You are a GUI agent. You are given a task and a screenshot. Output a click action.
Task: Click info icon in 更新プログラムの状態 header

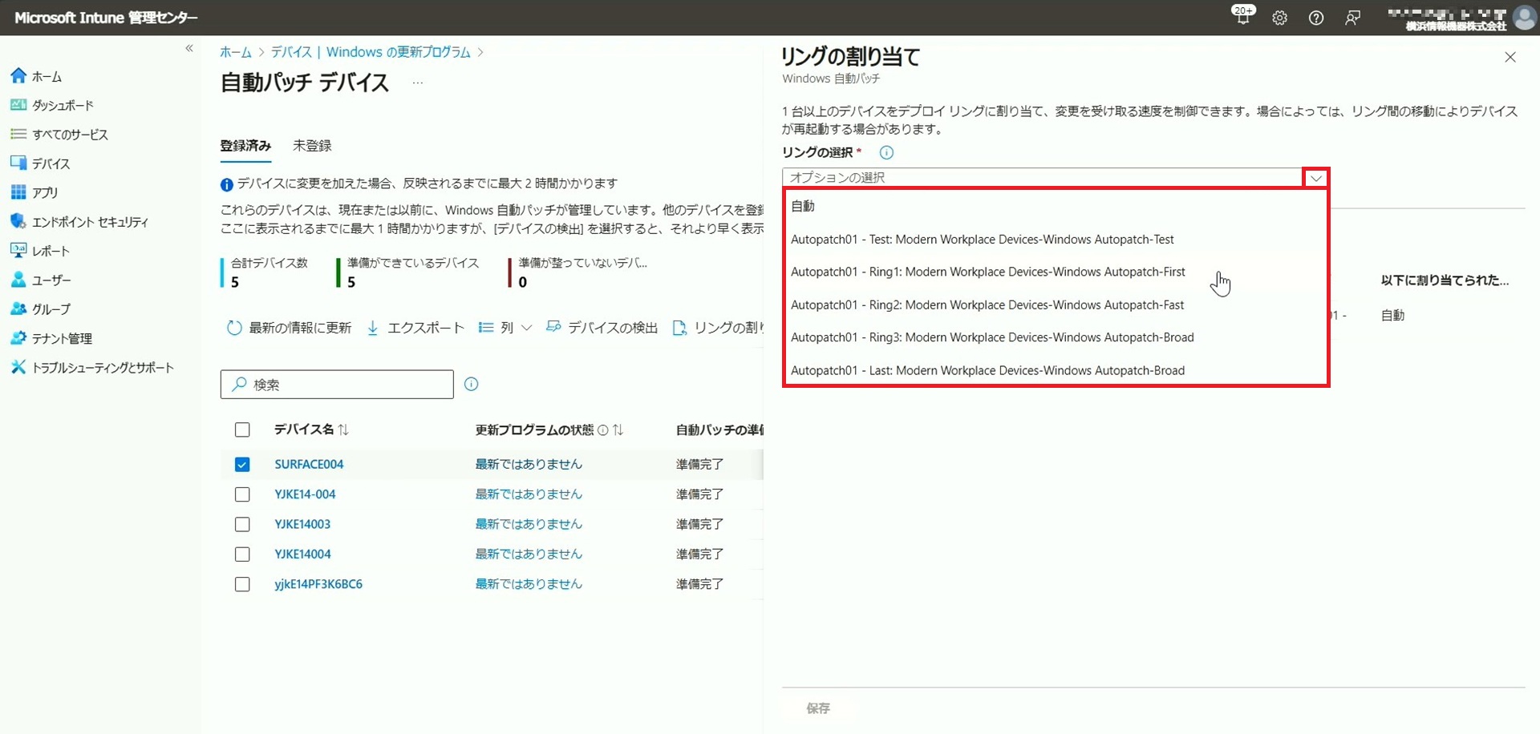pos(603,430)
